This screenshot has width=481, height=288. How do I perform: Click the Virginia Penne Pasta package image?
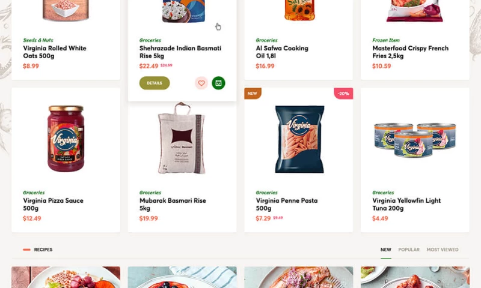pos(299,139)
